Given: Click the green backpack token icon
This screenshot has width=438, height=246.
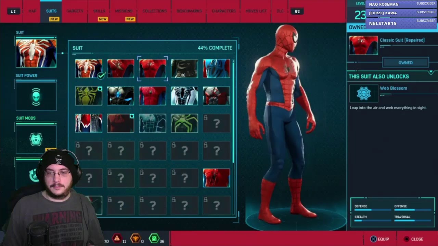Looking at the screenshot, I should click(154, 238).
